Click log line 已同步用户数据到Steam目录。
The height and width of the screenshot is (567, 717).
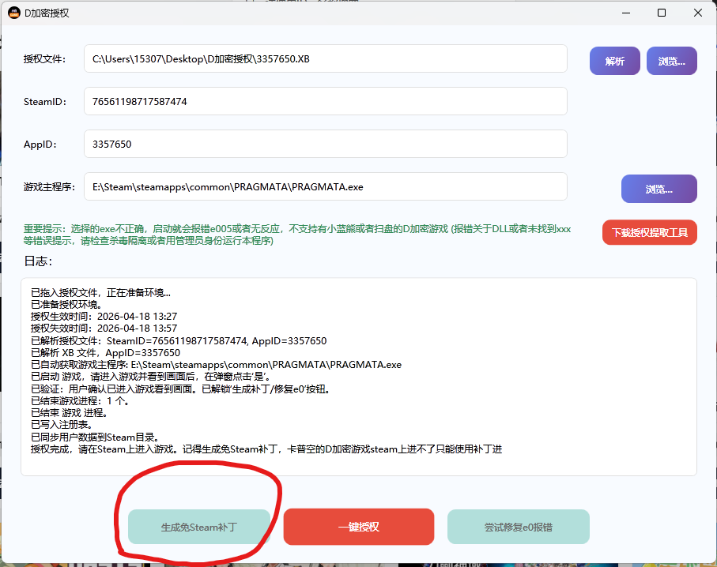point(95,437)
